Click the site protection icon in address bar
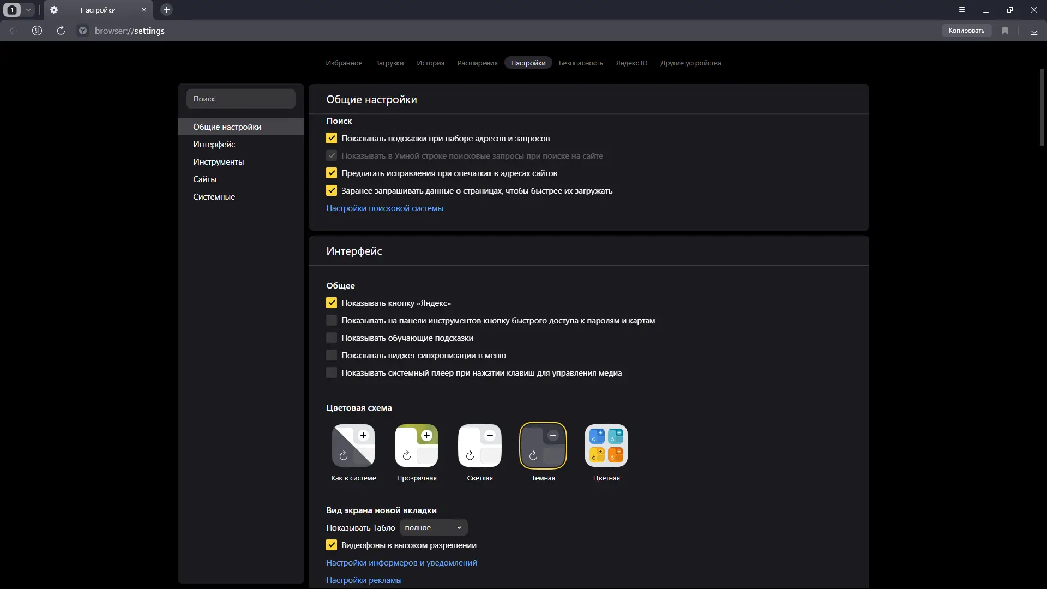Viewport: 1047px width, 589px height. click(83, 31)
